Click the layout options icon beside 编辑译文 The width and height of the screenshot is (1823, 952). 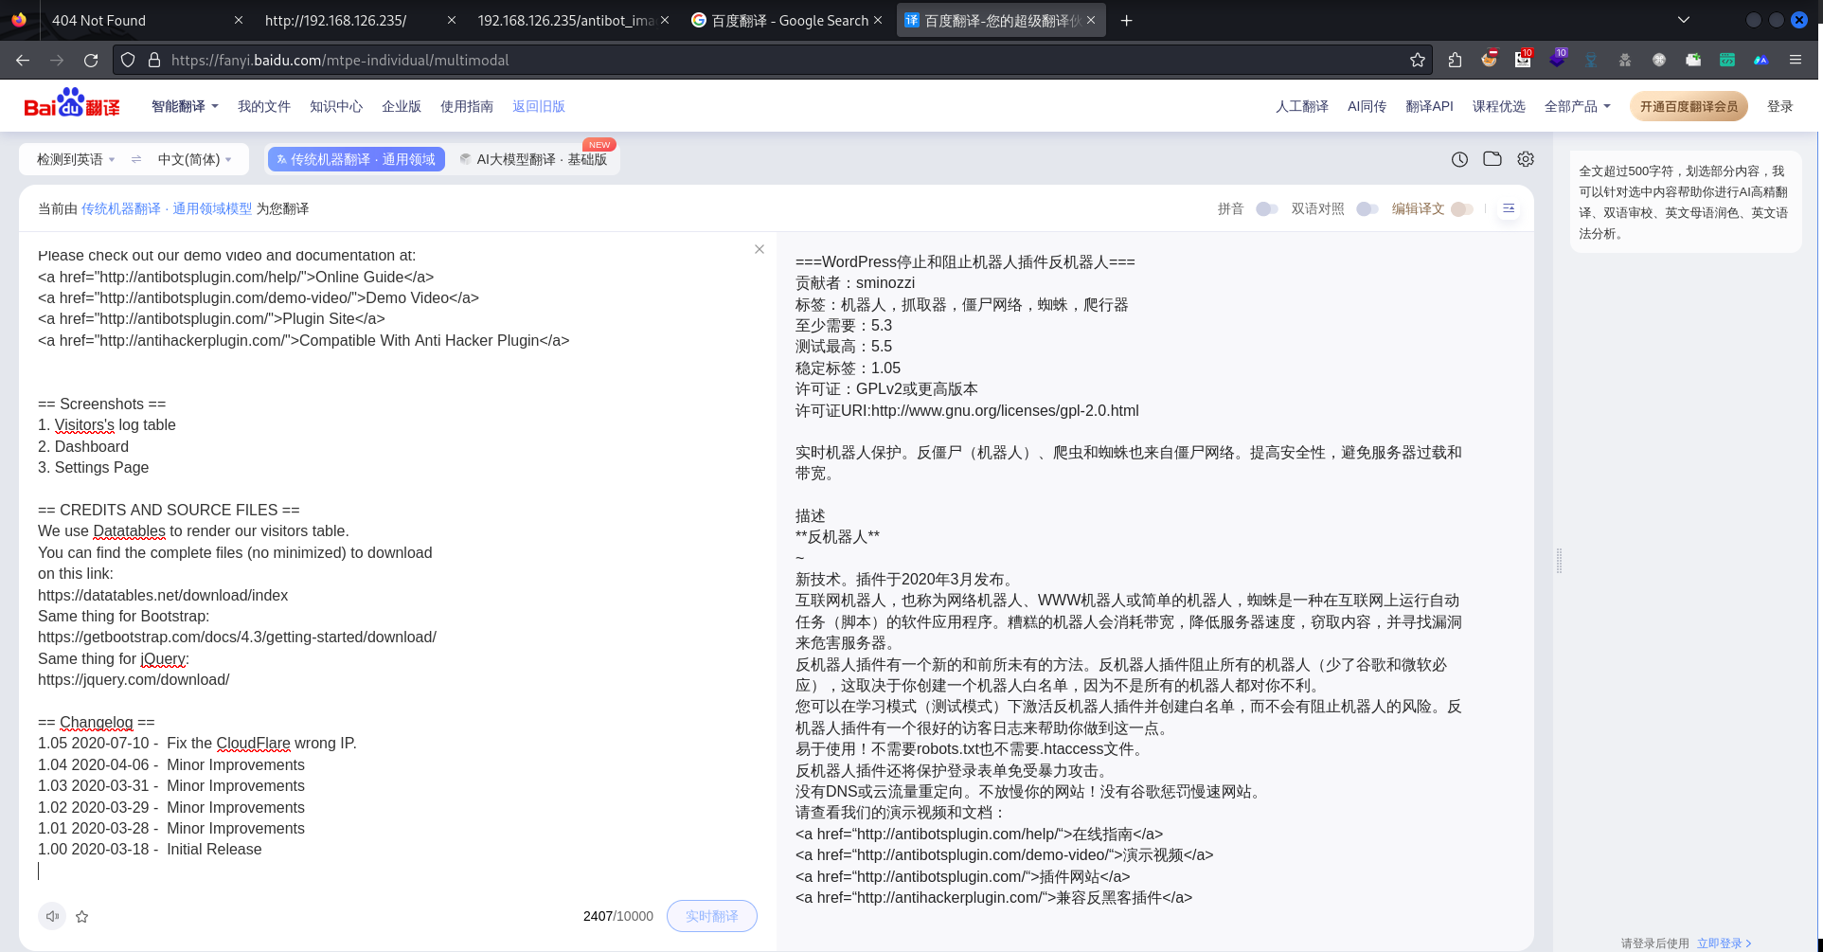pos(1509,208)
